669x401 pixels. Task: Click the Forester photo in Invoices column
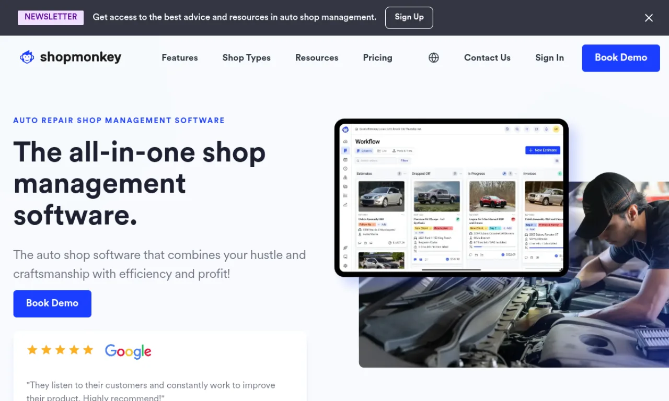pyautogui.click(x=544, y=196)
